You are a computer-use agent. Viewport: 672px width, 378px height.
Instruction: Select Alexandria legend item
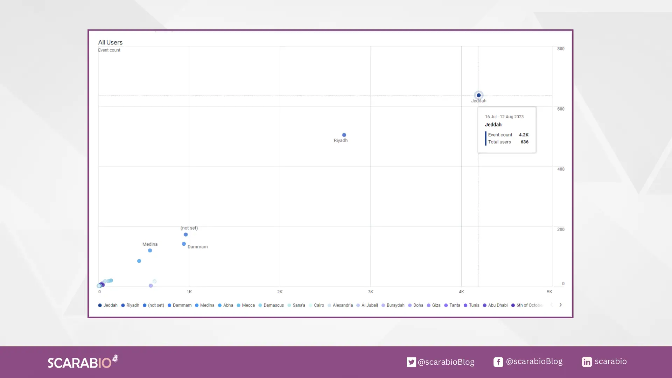coord(340,305)
